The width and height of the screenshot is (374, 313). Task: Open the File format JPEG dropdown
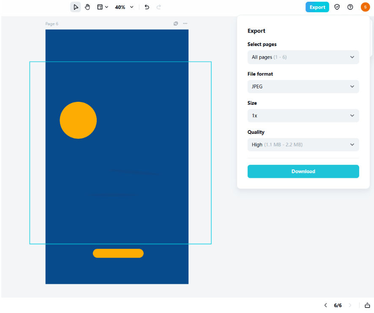click(x=303, y=87)
